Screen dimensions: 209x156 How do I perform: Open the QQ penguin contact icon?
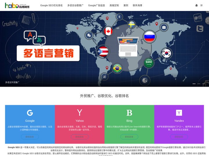point(196,5)
